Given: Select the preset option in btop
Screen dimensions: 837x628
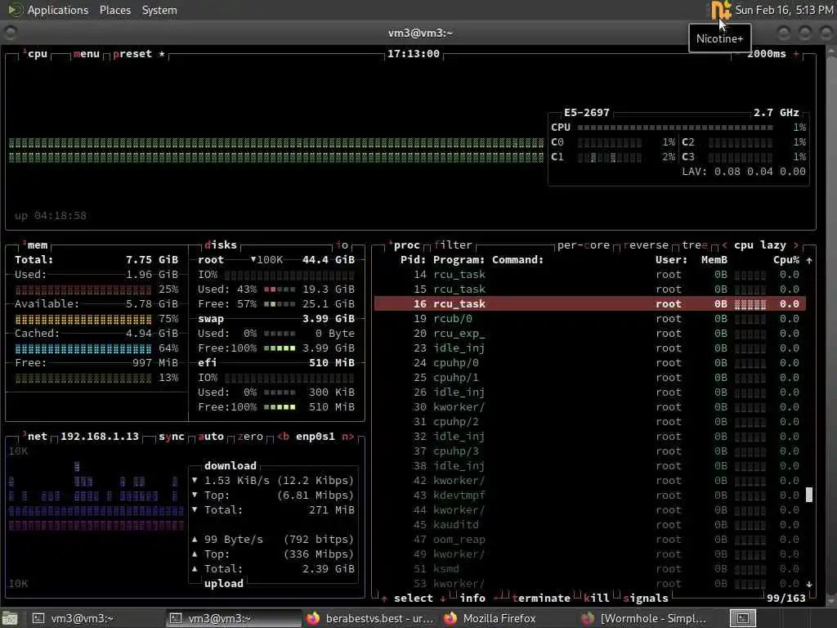Looking at the screenshot, I should 132,54.
